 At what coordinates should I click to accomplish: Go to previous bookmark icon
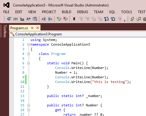click(x=81, y=19)
